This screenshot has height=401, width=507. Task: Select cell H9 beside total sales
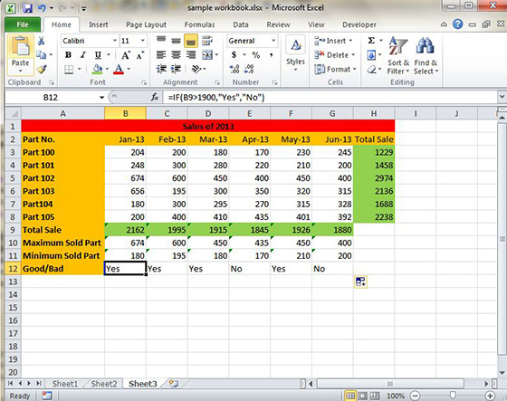(374, 230)
